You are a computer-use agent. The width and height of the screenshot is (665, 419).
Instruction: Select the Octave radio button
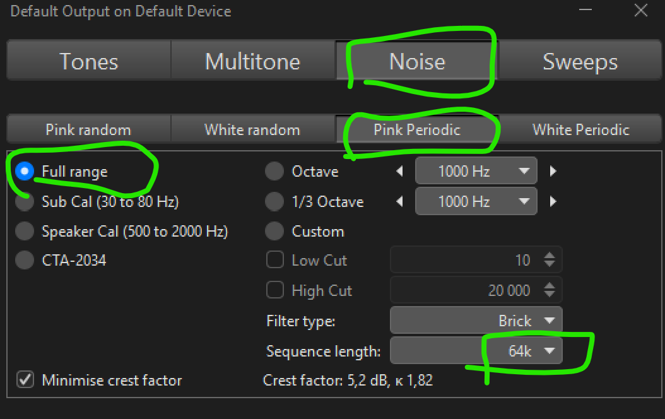coord(274,171)
